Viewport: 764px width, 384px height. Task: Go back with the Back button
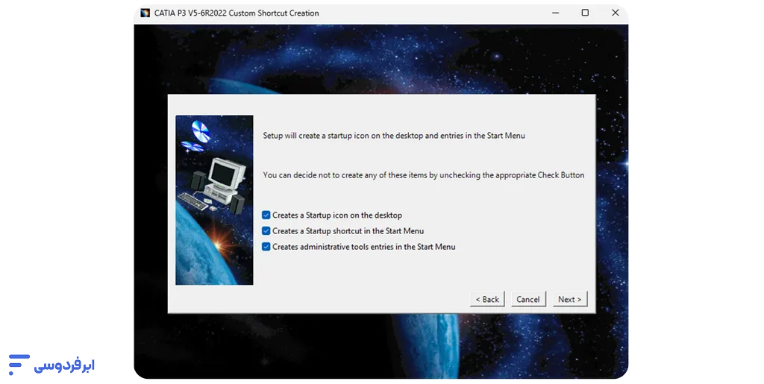tap(487, 299)
